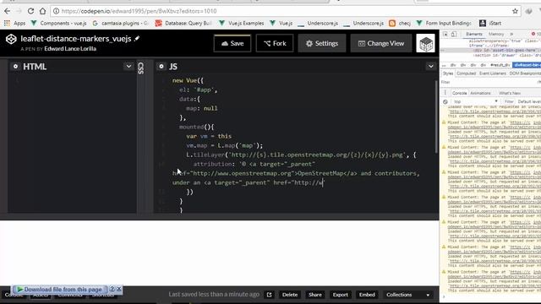Switch to DevTools Memory tab
The width and height of the screenshot is (541, 304).
[x=496, y=34]
